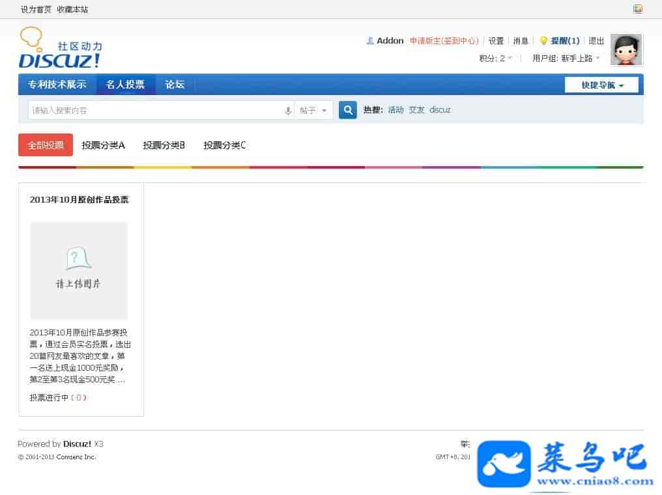Click the 请上传图片 placeholder thumbnail
The height and width of the screenshot is (495, 662).
[x=79, y=270]
